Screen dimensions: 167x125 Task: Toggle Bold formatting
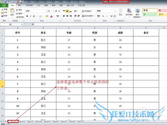(27, 16)
